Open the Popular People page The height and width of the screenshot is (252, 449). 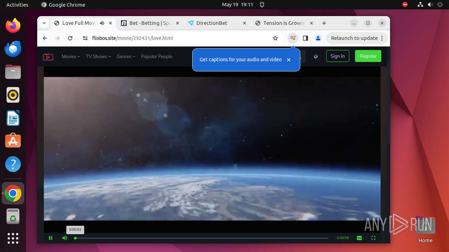tap(156, 56)
